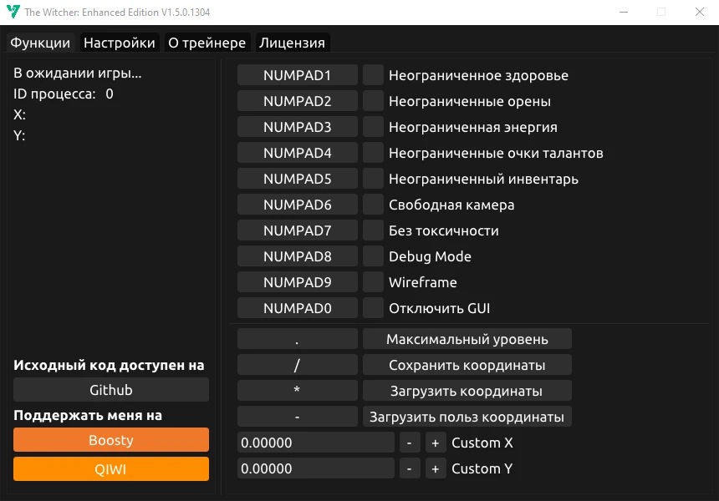
Task: Enable Debug Mode
Action: click(373, 256)
